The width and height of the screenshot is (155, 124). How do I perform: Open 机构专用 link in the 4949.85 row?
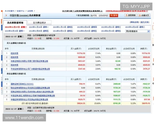(x=14, y=65)
